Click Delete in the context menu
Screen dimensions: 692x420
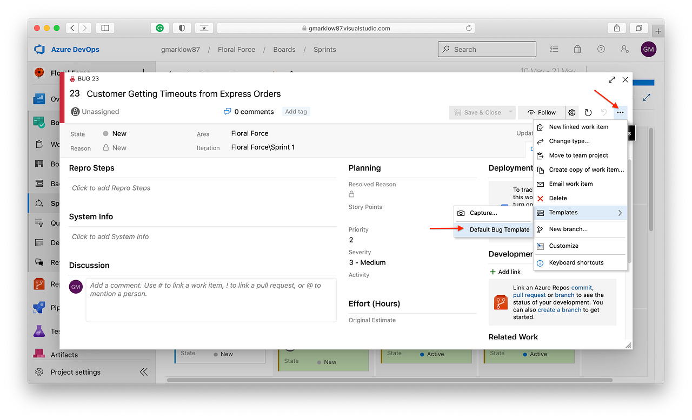(557, 198)
